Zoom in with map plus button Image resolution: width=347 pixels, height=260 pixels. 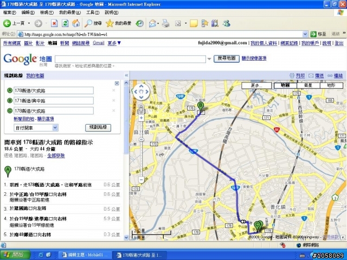141,118
